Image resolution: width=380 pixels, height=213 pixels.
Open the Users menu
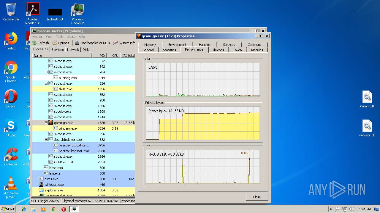pyautogui.click(x=71, y=37)
